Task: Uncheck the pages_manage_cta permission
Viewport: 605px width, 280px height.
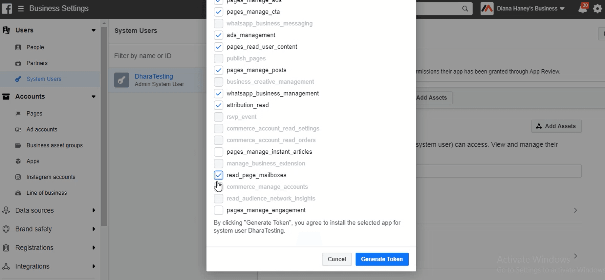Action: coord(218,12)
